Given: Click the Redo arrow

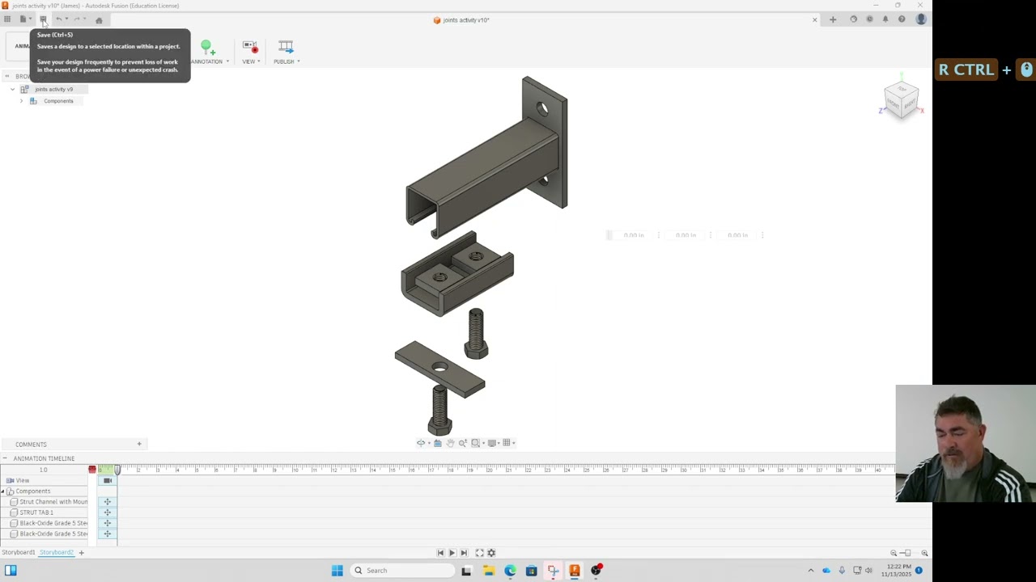Looking at the screenshot, I should coord(77,19).
